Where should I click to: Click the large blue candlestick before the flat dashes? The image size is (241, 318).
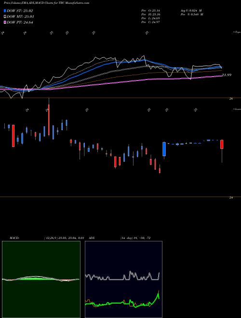(x=164, y=149)
